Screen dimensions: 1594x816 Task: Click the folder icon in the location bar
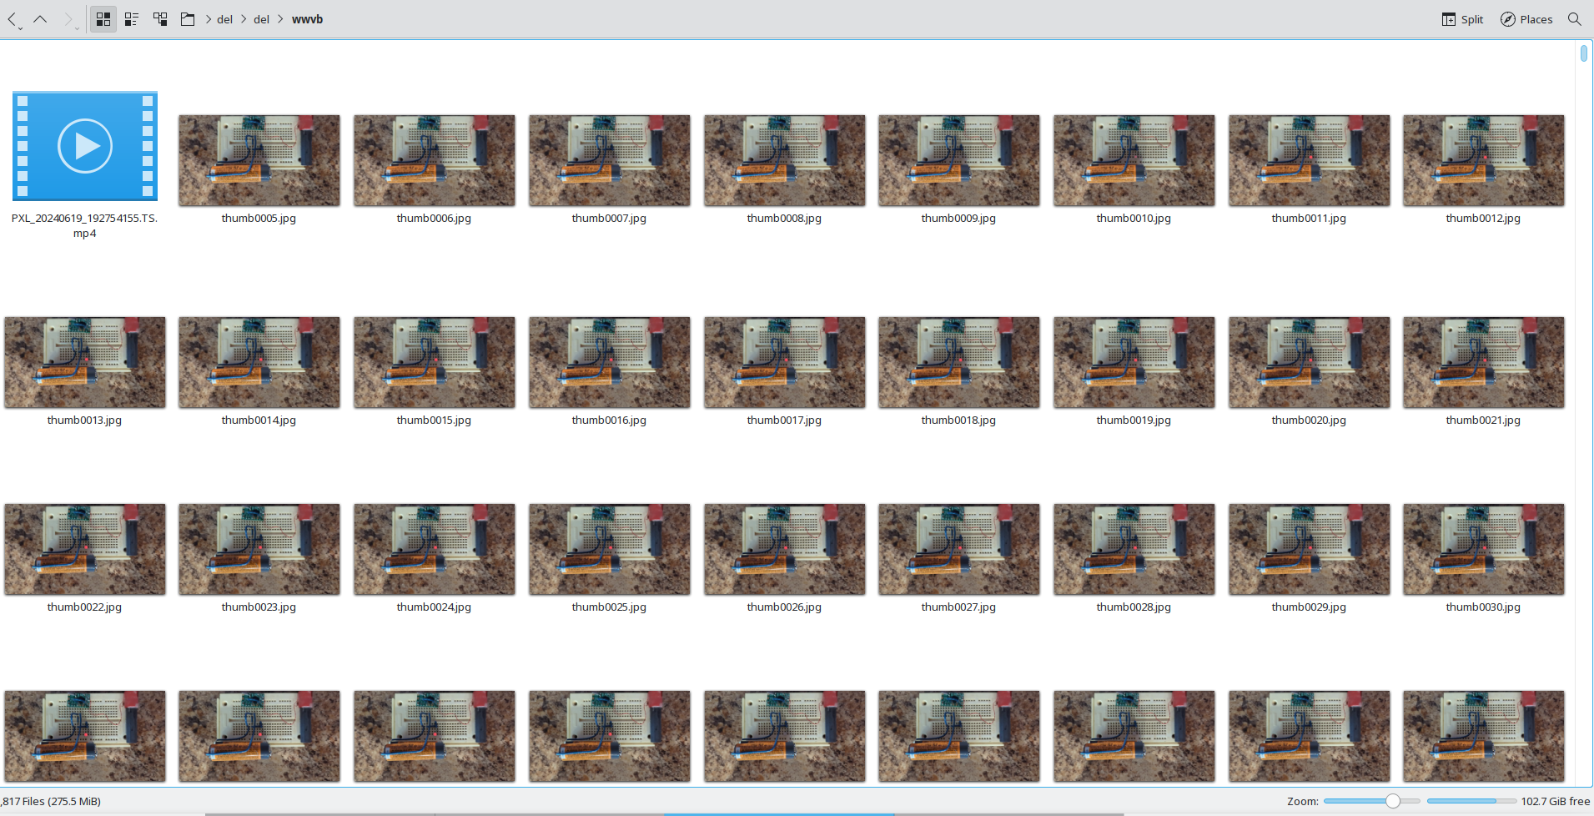coord(188,19)
